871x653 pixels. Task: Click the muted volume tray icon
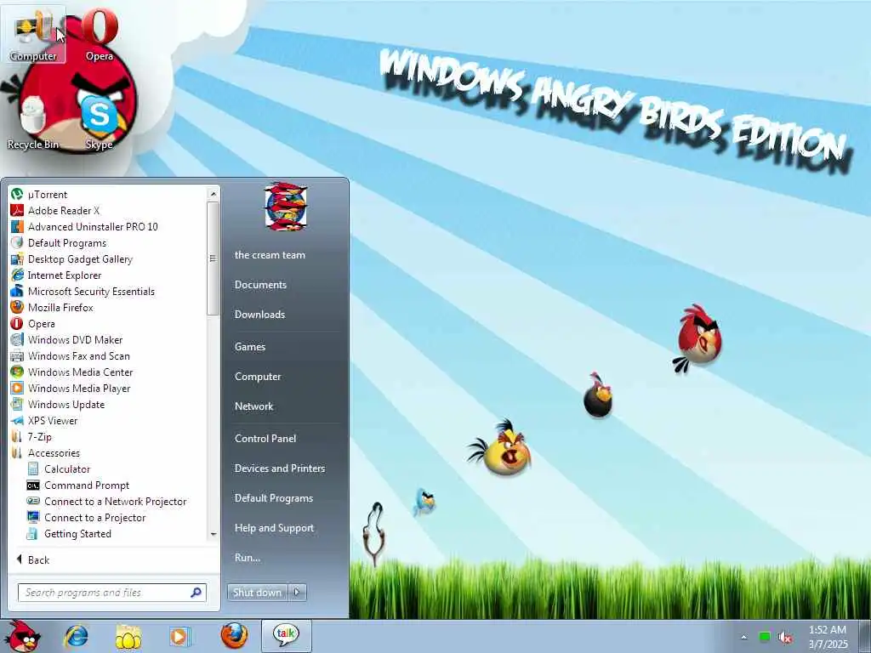785,638
